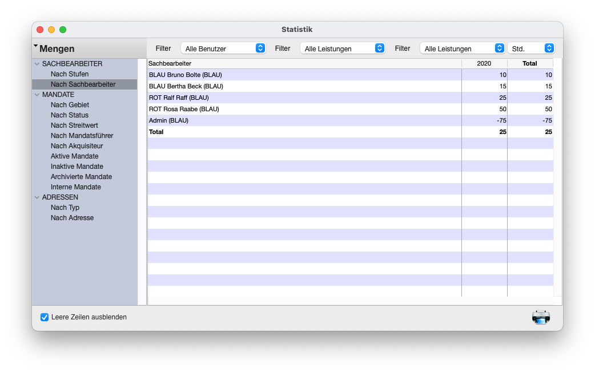Zoom the Statistik window with green button
The height and width of the screenshot is (373, 595).
(x=63, y=30)
